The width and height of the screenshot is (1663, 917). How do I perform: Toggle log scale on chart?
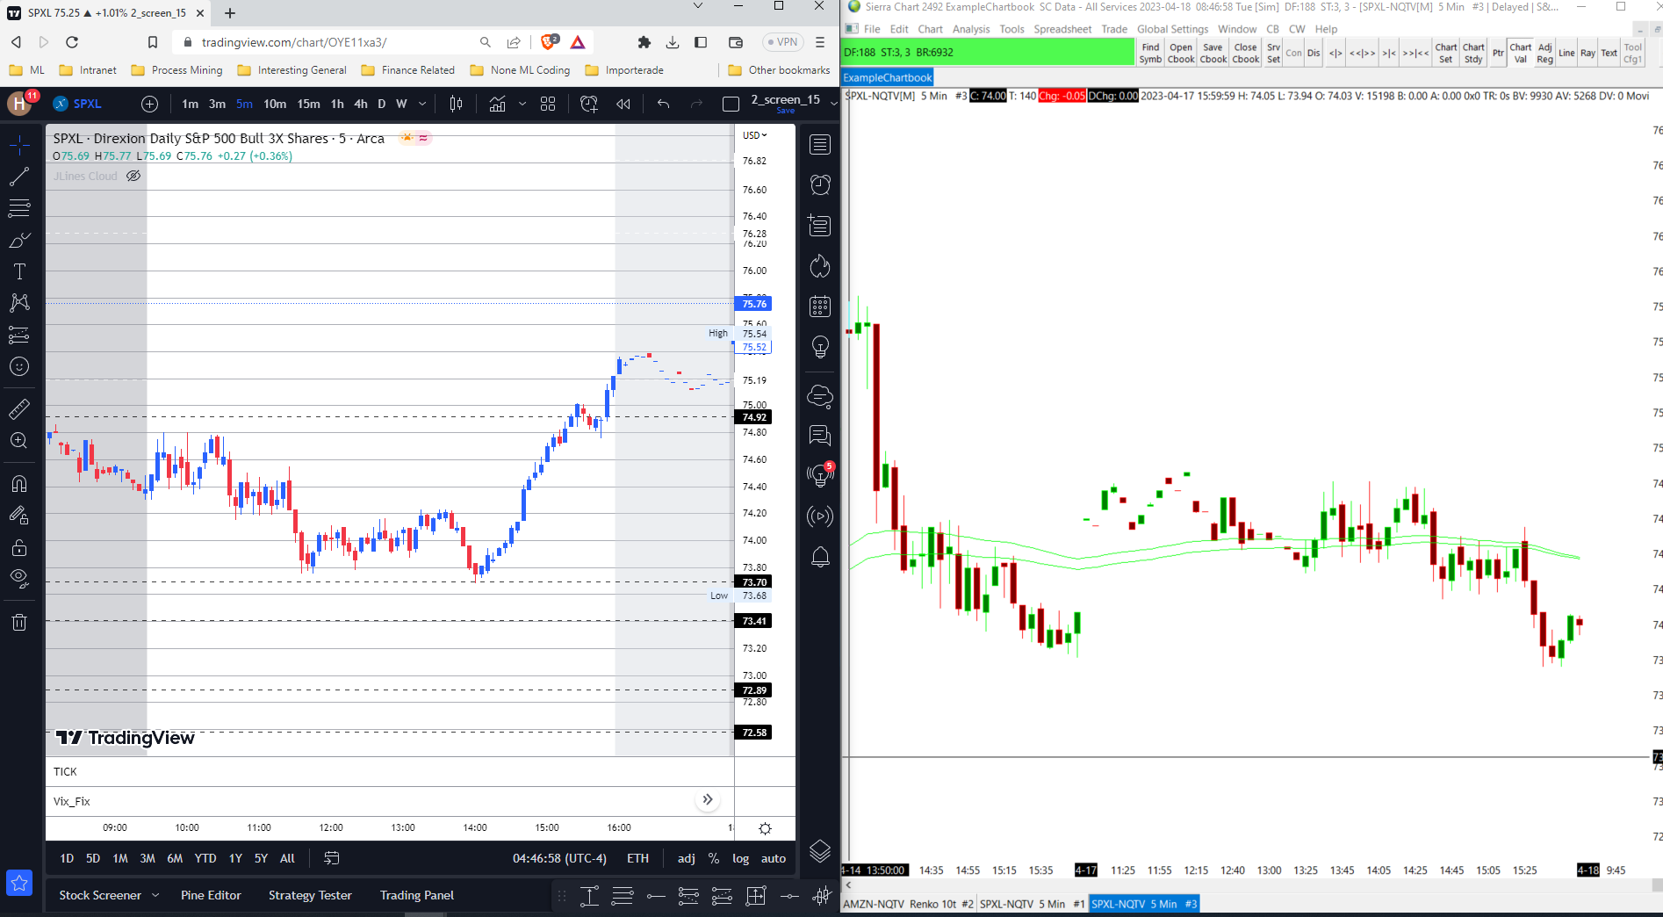click(741, 858)
